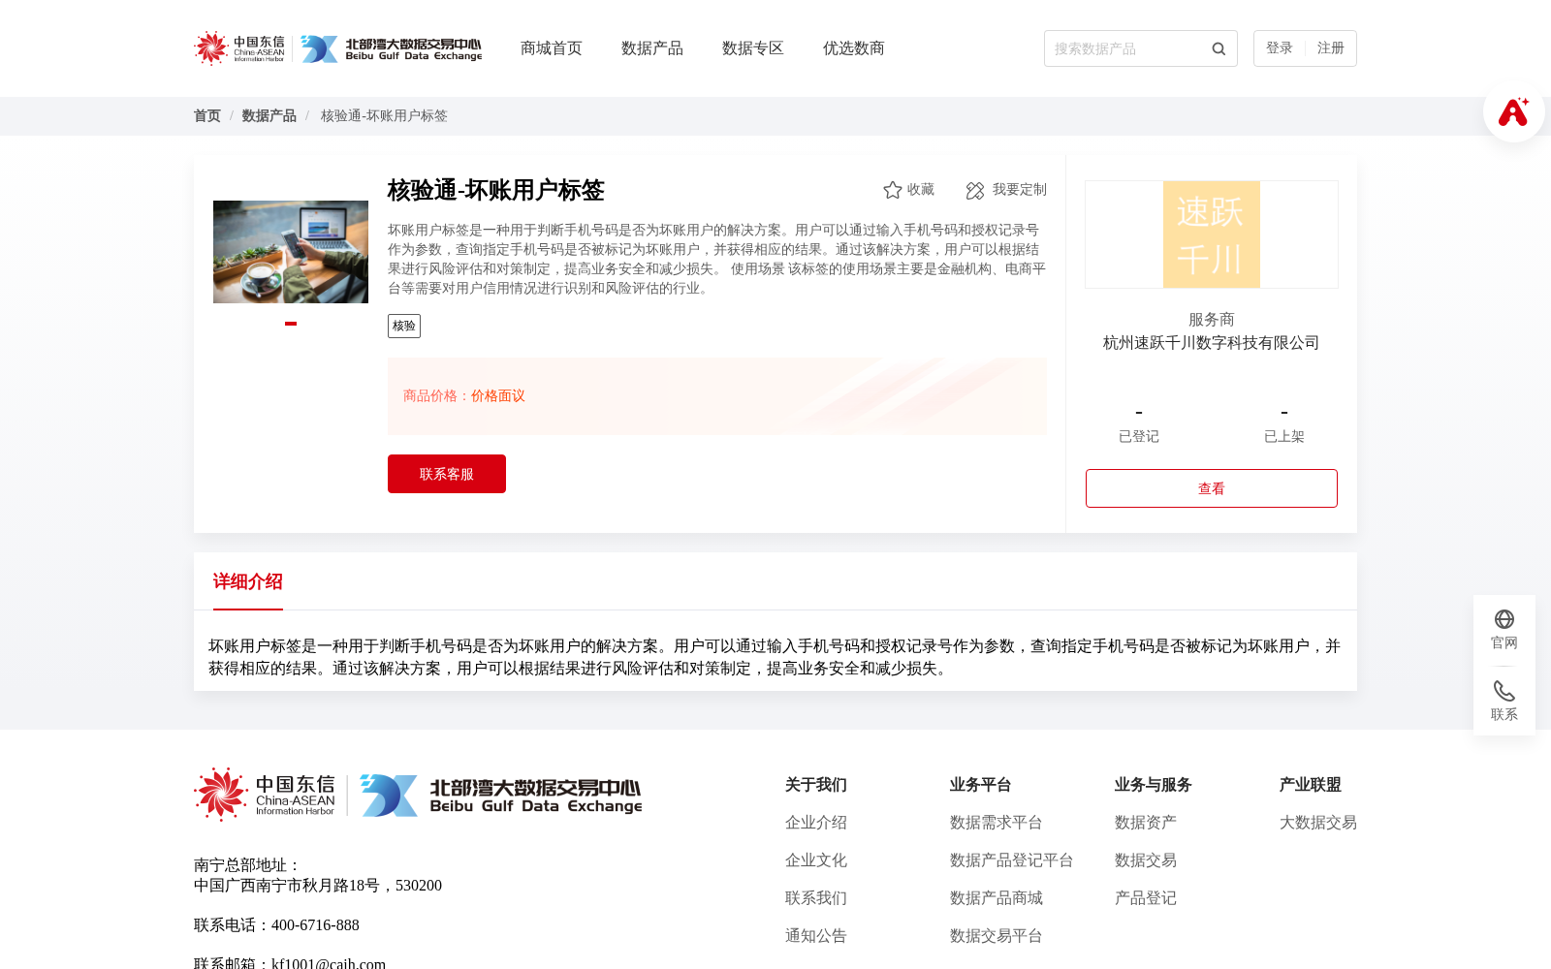Click the product phone photo thumbnail
The image size is (1551, 969).
[291, 252]
